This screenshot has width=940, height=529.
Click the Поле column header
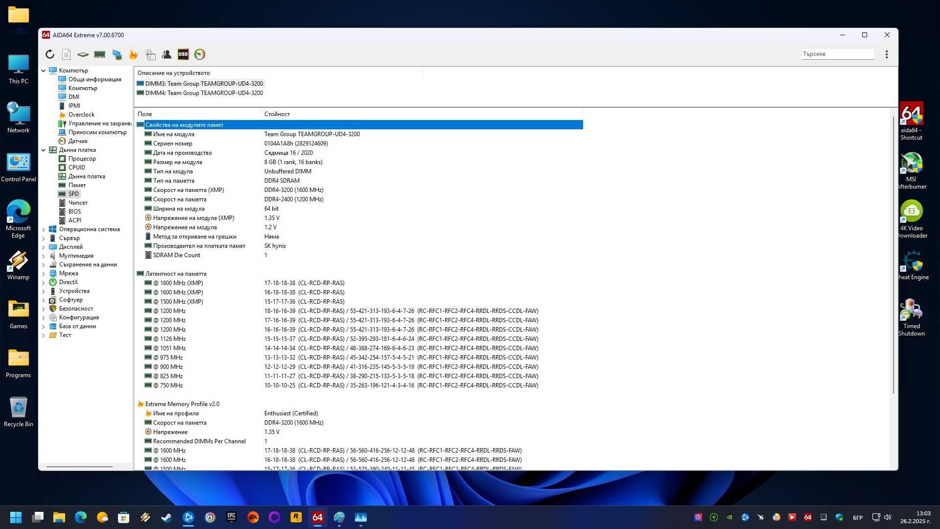tap(197, 114)
